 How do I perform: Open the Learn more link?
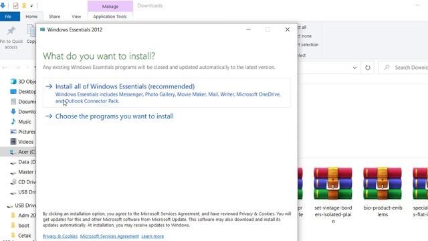pos(152,236)
